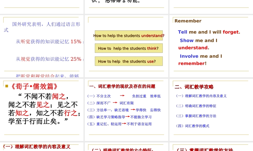The image size is (253, 151).
Task: Click the text 'Show me and I'
Action: [x=198, y=41]
